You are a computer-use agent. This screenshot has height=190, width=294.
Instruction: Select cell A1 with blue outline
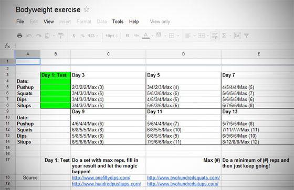click(28, 61)
